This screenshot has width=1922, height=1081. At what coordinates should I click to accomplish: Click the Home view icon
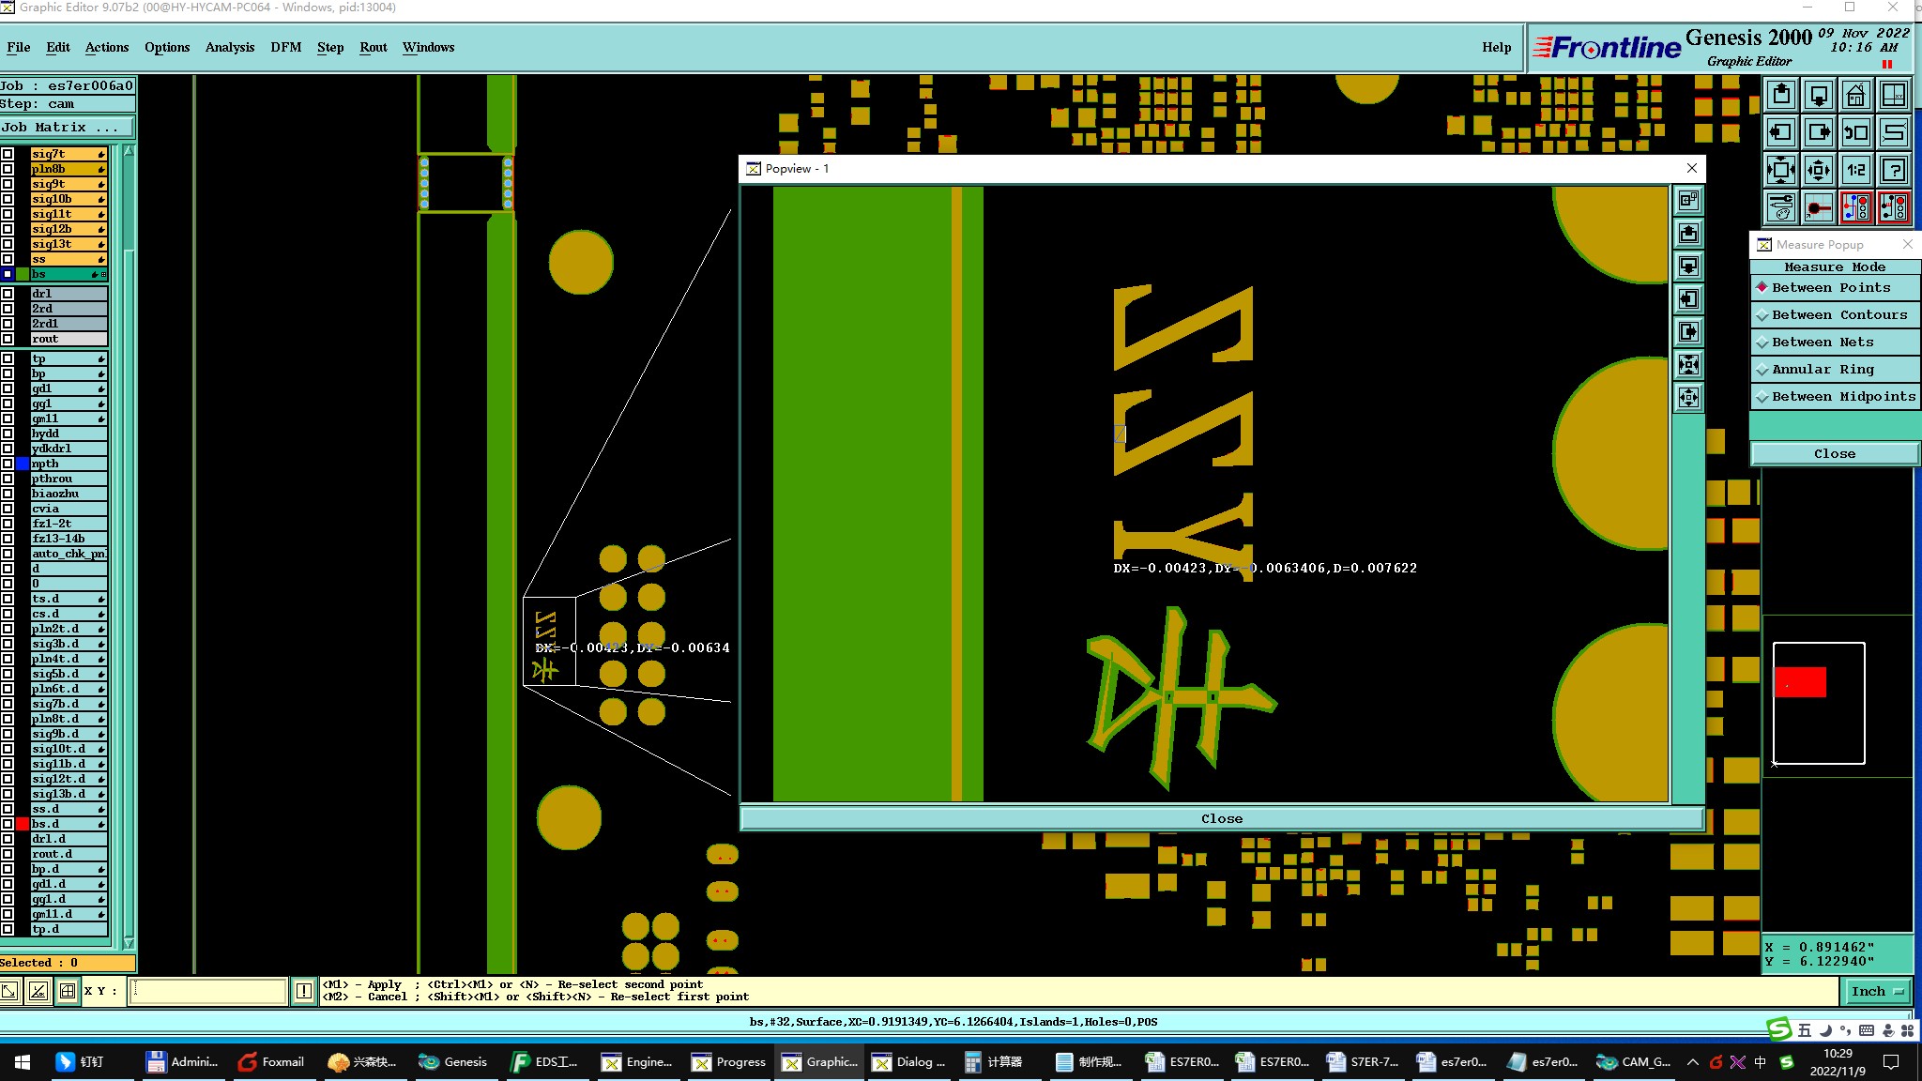(x=1855, y=95)
